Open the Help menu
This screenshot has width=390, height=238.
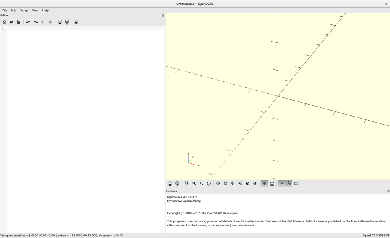point(45,10)
